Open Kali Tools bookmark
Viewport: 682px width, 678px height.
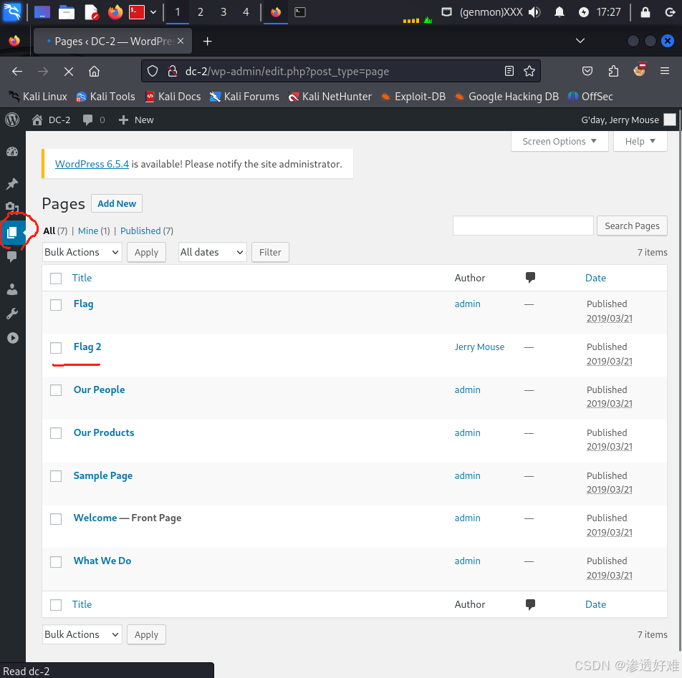106,97
